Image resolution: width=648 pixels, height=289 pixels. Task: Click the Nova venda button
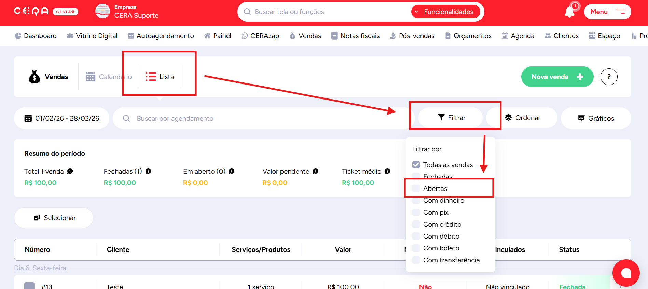[x=557, y=77]
